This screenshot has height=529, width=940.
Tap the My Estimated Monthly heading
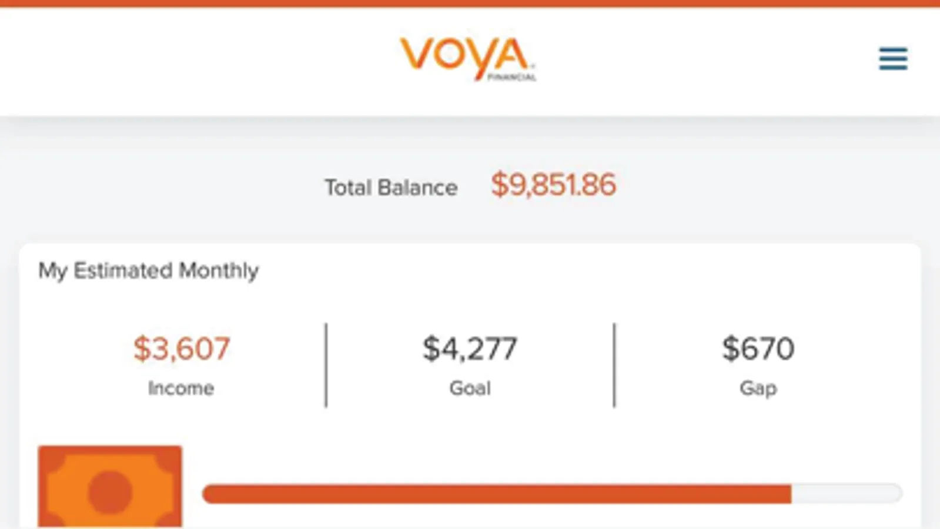148,271
